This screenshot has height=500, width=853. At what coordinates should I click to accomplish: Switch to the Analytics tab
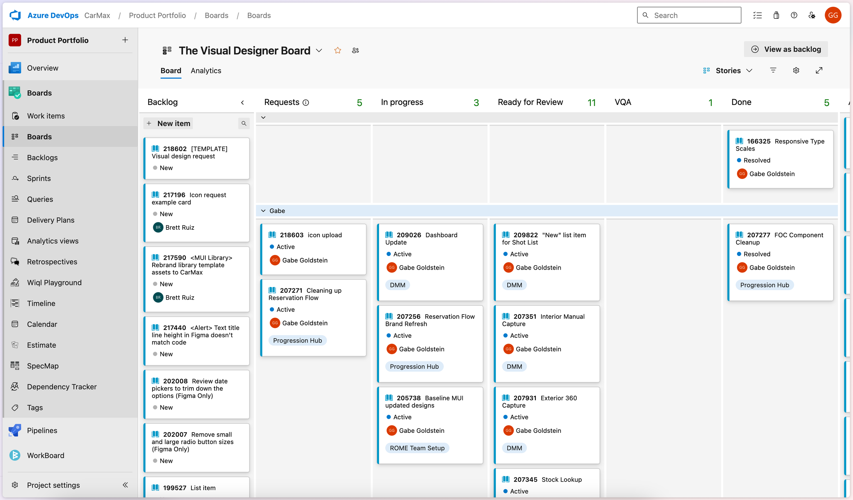206,71
